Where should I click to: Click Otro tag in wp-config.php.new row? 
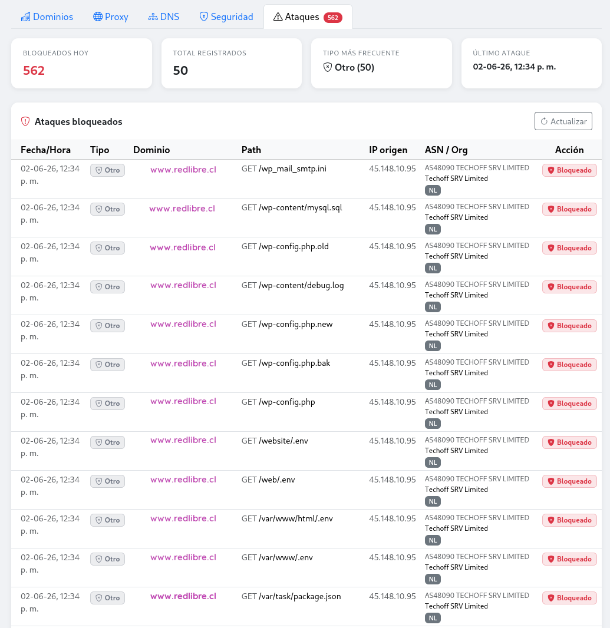tap(107, 326)
